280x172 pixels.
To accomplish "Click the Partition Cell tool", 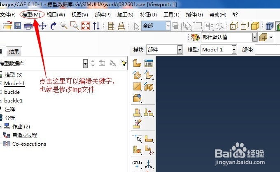I will pos(137,150).
